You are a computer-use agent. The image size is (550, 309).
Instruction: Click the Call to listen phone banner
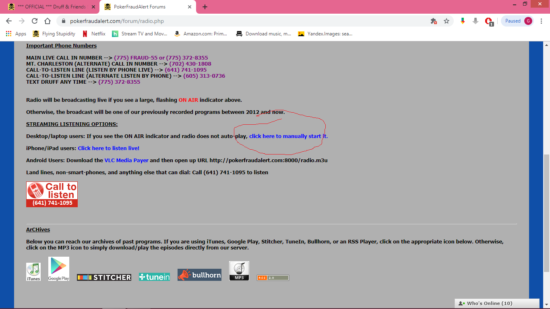(52, 194)
